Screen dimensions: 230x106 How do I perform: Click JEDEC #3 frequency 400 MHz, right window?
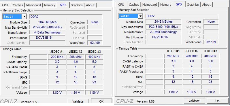pyautogui.click(x=210, y=56)
